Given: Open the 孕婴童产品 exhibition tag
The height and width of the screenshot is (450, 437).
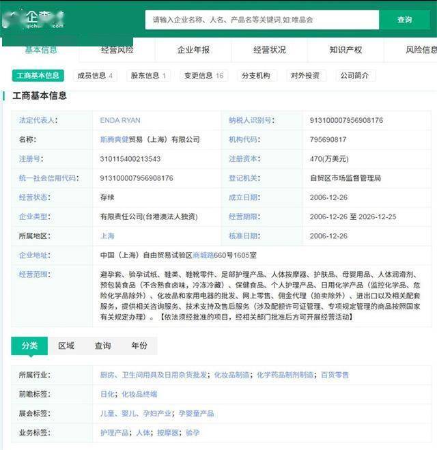Looking at the screenshot, I should (197, 413).
